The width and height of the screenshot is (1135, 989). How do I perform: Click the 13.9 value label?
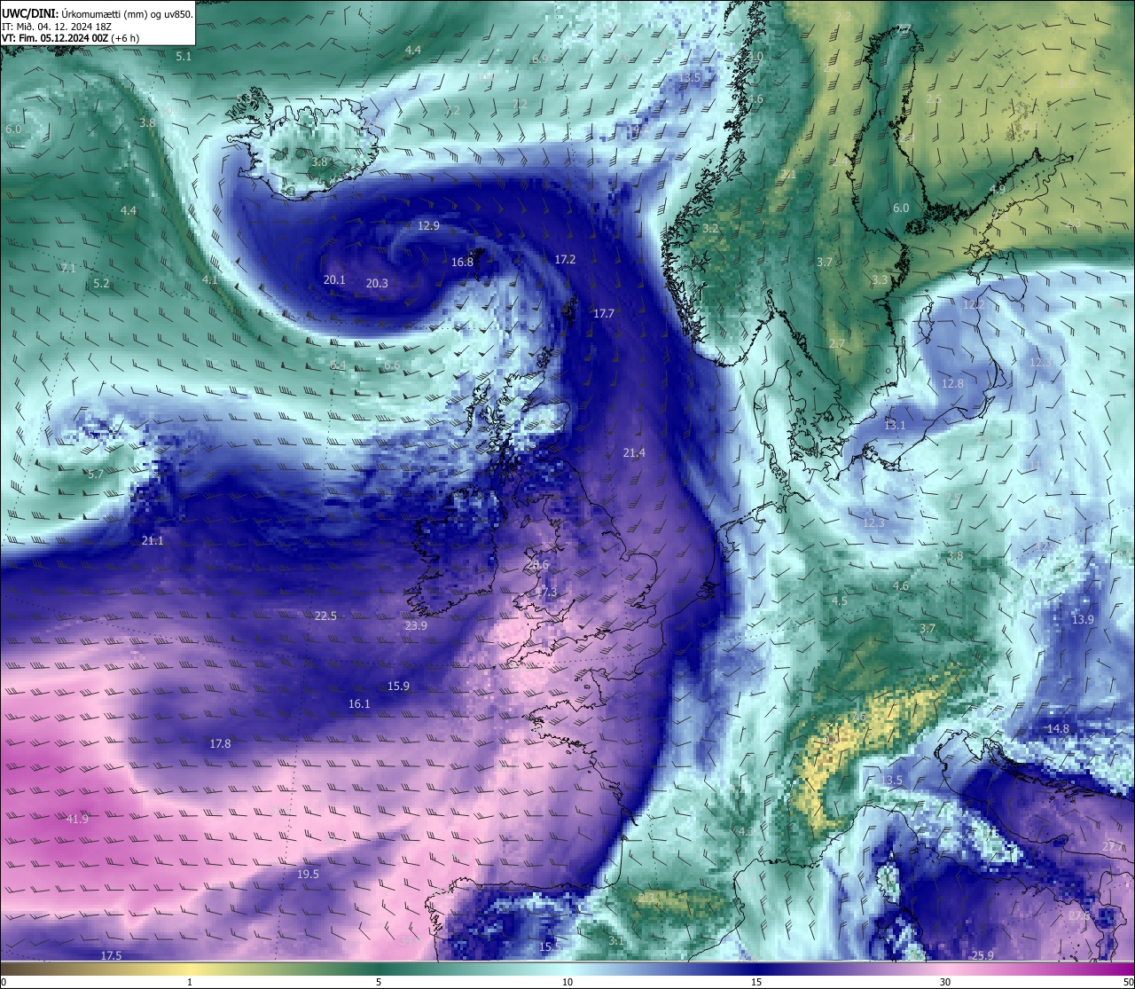1083,620
